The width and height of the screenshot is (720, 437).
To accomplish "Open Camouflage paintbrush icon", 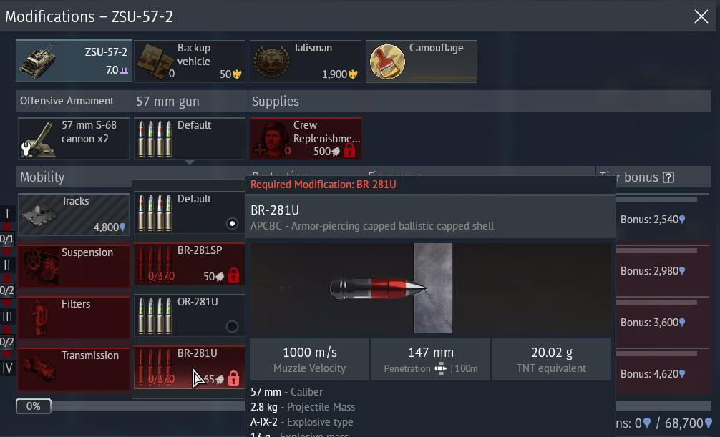I will 387,62.
